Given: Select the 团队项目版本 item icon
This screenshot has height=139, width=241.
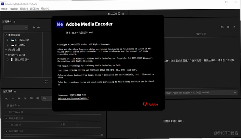Looking at the screenshot, I should pyautogui.click(x=12, y=59).
